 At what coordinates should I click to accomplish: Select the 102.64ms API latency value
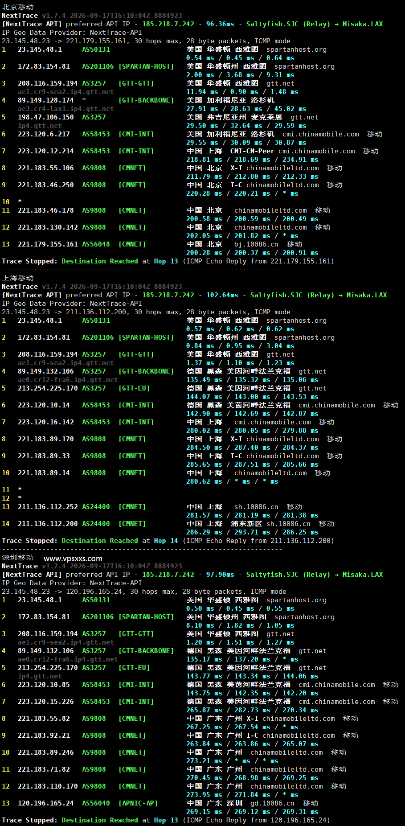(222, 295)
